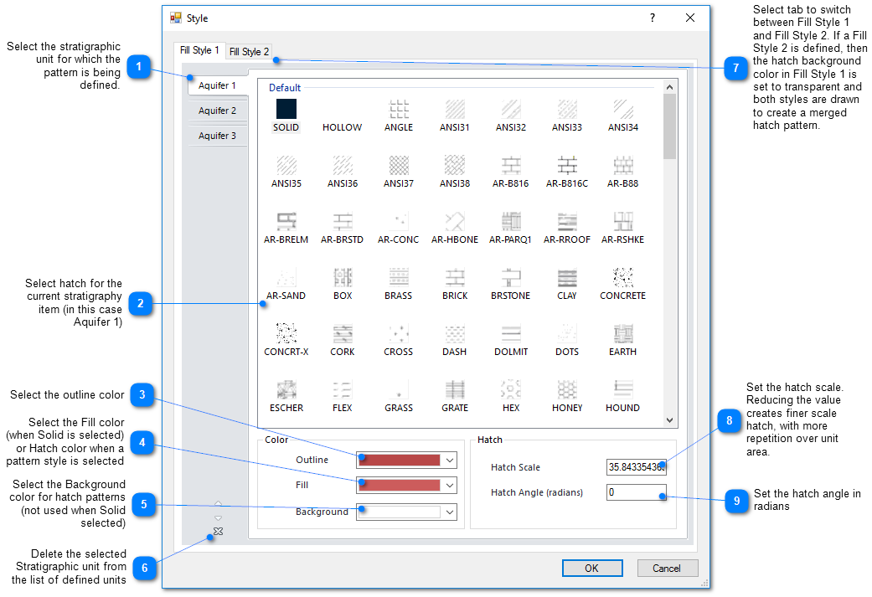This screenshot has height=597, width=872.
Task: Open the Background color dropdown
Action: (x=450, y=512)
